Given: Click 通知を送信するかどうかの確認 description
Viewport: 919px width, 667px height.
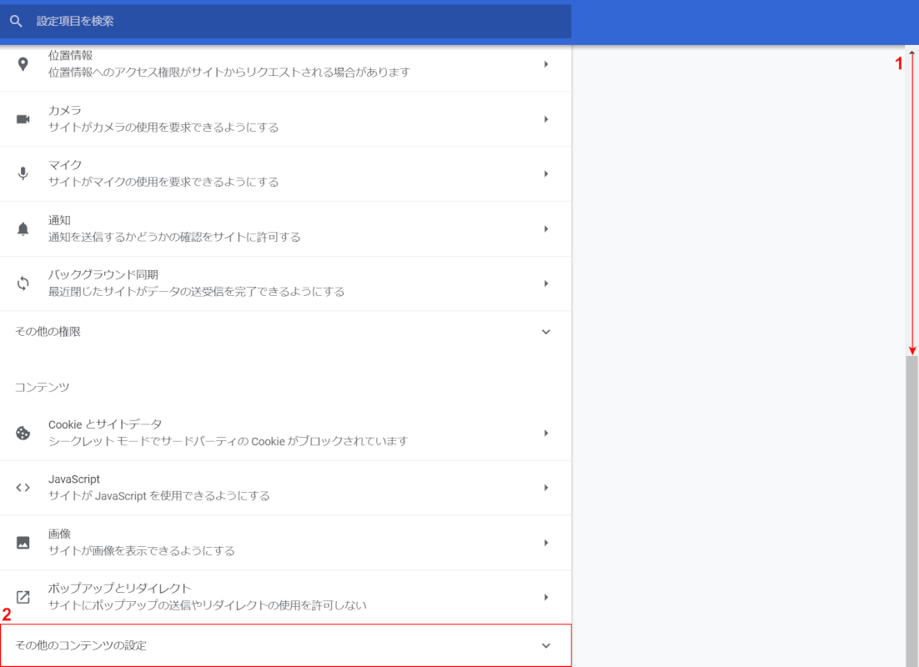Looking at the screenshot, I should click(x=174, y=237).
